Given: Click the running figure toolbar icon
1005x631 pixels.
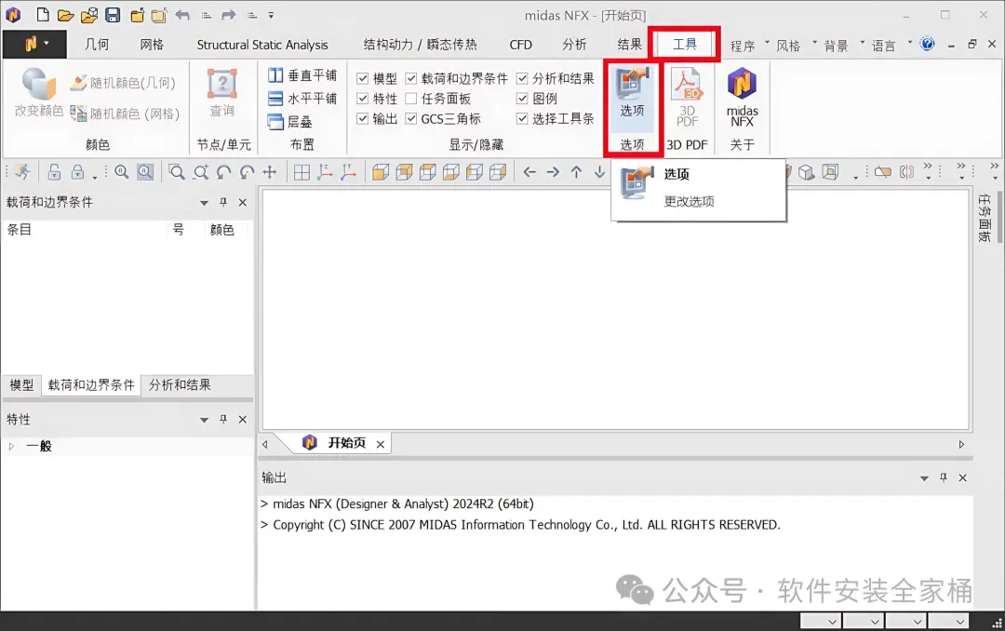Looking at the screenshot, I should tap(22, 172).
